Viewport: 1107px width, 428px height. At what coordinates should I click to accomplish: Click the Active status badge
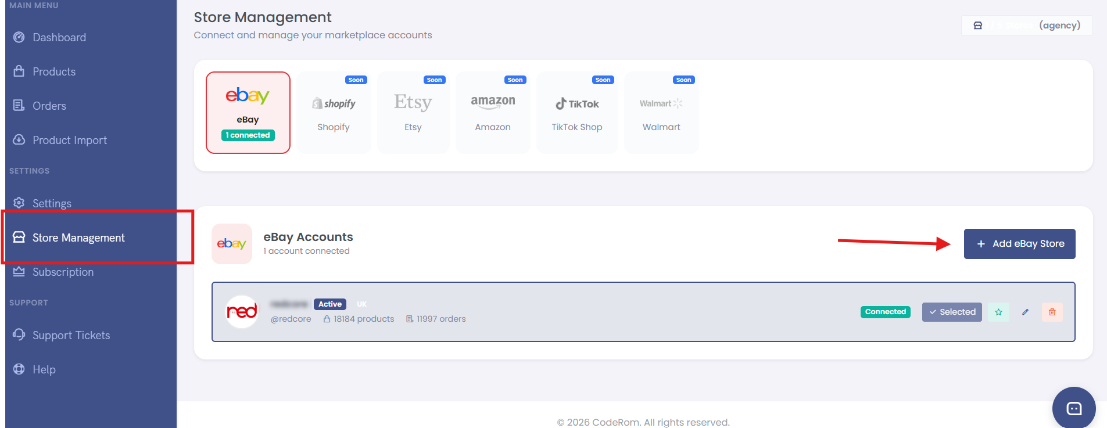(x=330, y=304)
